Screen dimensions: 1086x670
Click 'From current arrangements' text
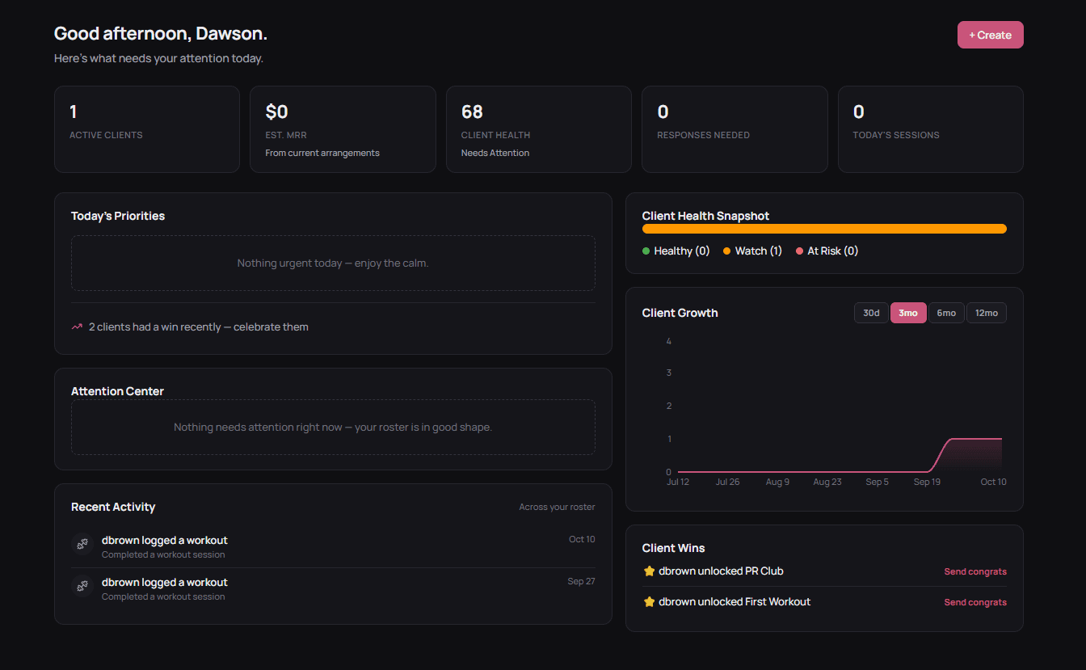(x=322, y=153)
